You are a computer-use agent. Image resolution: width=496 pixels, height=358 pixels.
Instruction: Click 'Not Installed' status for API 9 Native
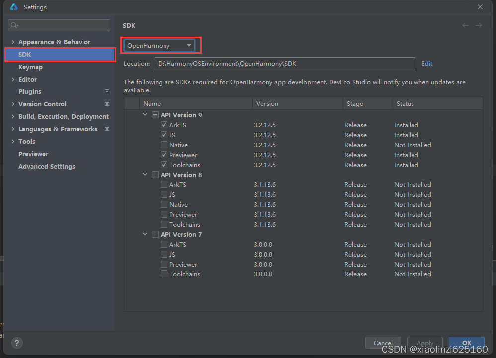[413, 145]
